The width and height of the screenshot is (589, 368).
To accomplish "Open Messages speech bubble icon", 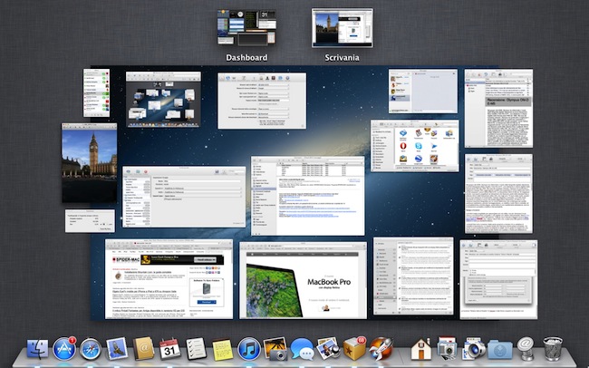I will pos(302,349).
